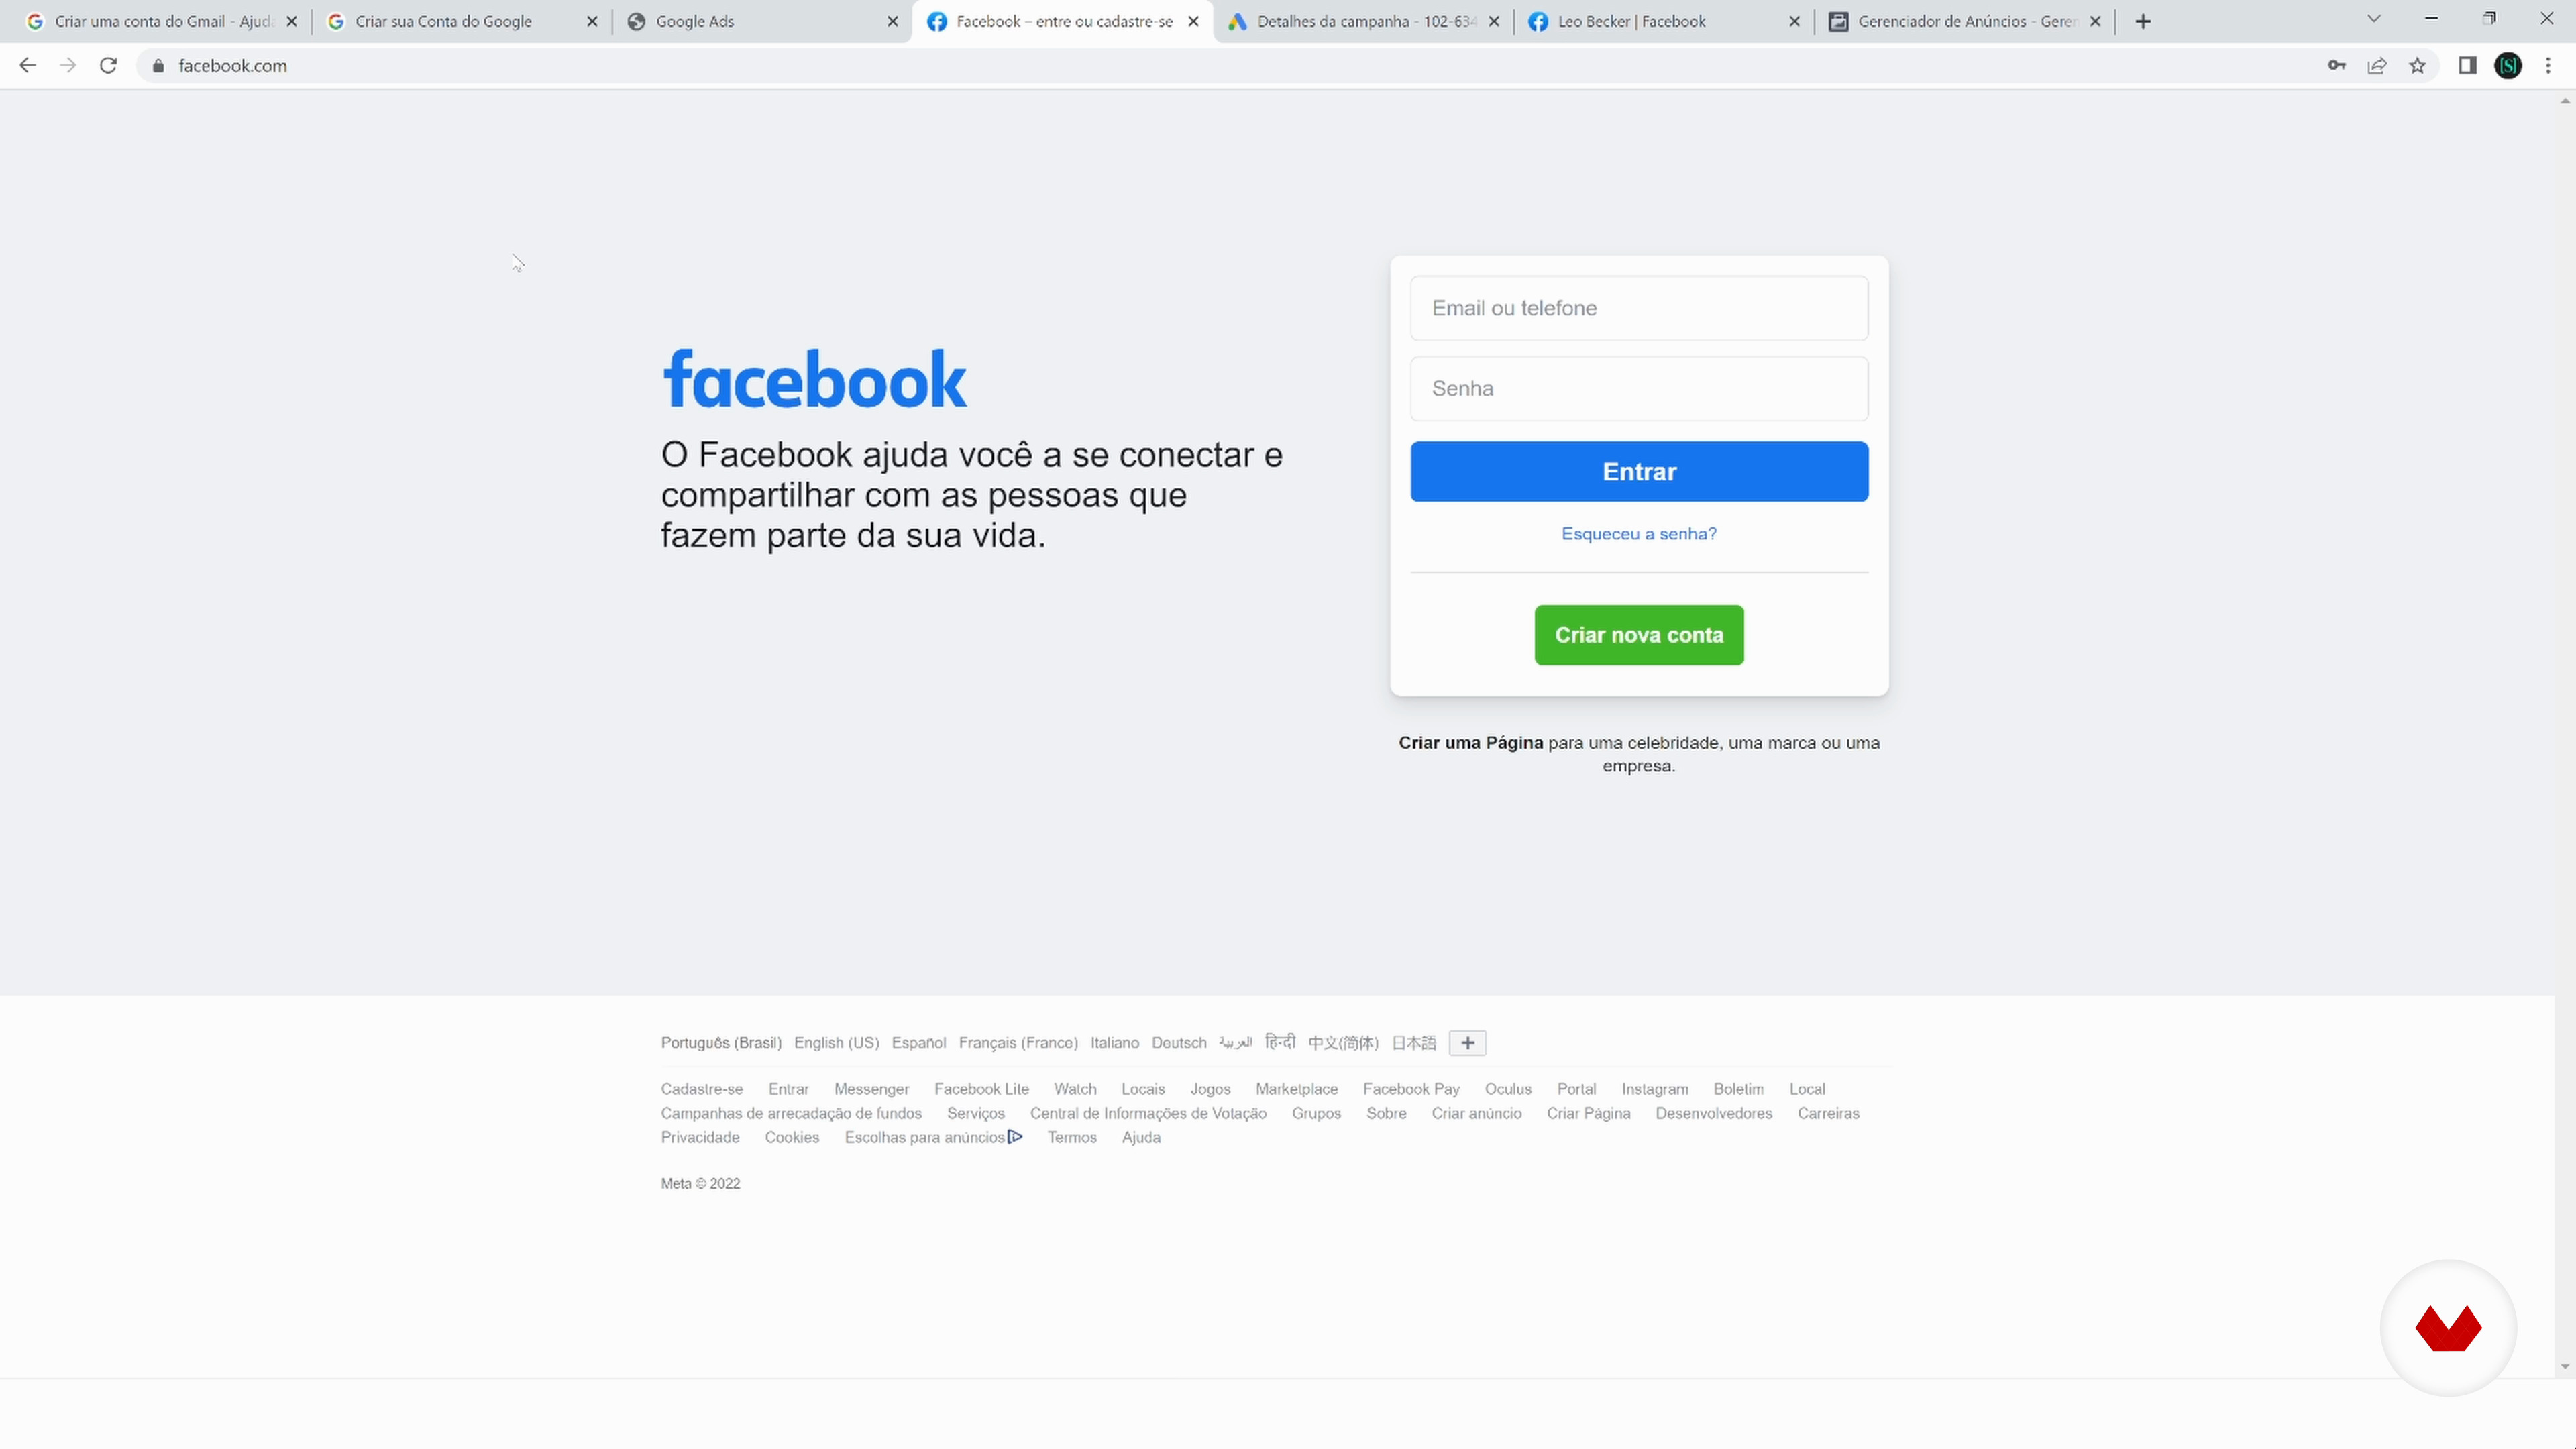Open the saved passwords key icon

2336,66
